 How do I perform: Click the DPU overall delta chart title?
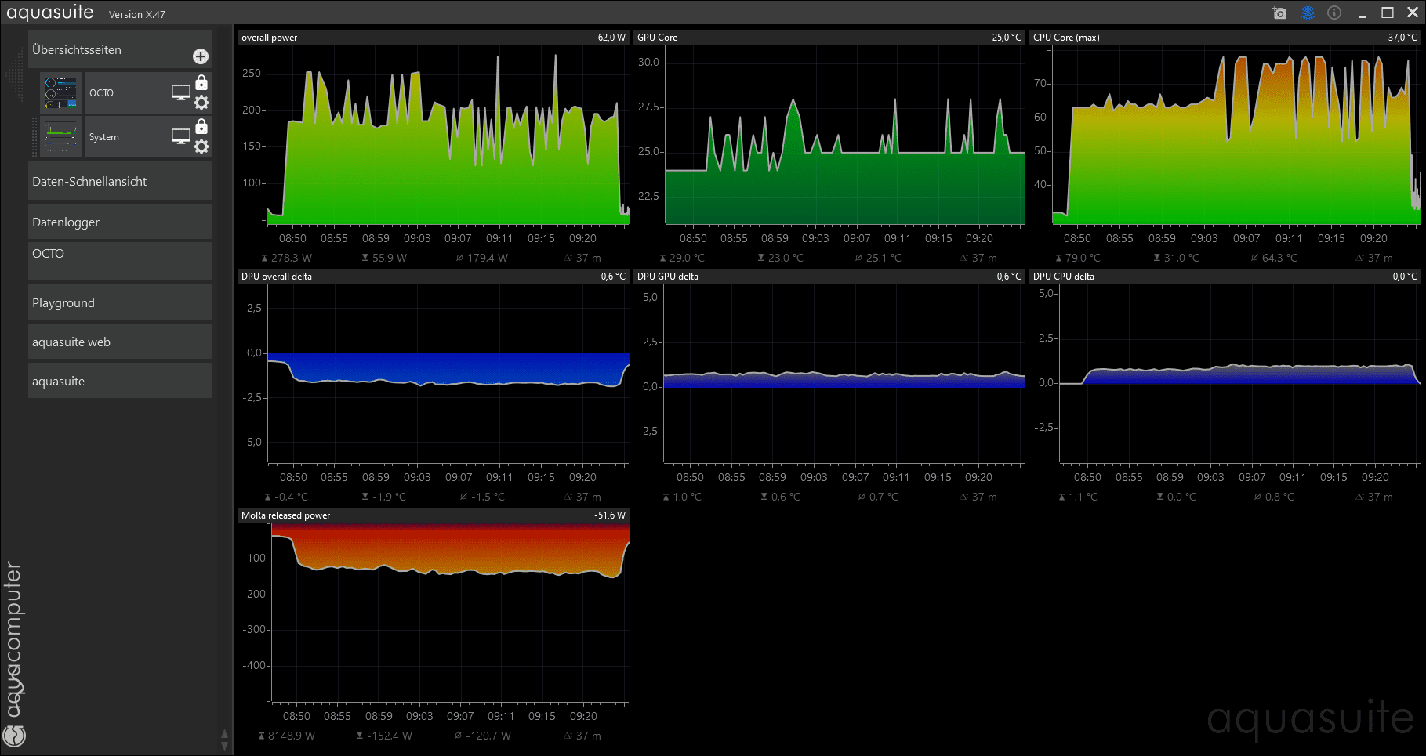click(x=276, y=277)
